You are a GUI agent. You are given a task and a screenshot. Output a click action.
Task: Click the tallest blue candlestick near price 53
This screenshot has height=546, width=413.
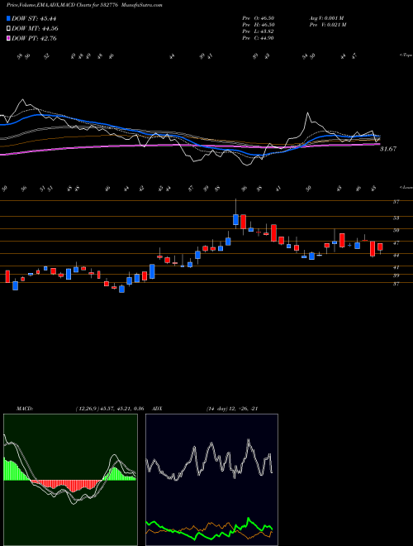pos(235,220)
